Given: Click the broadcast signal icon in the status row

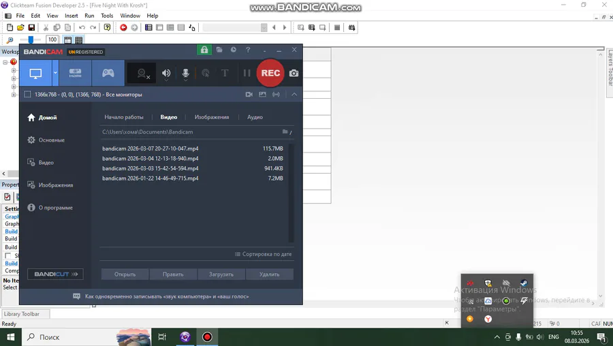Looking at the screenshot, I should 276,94.
